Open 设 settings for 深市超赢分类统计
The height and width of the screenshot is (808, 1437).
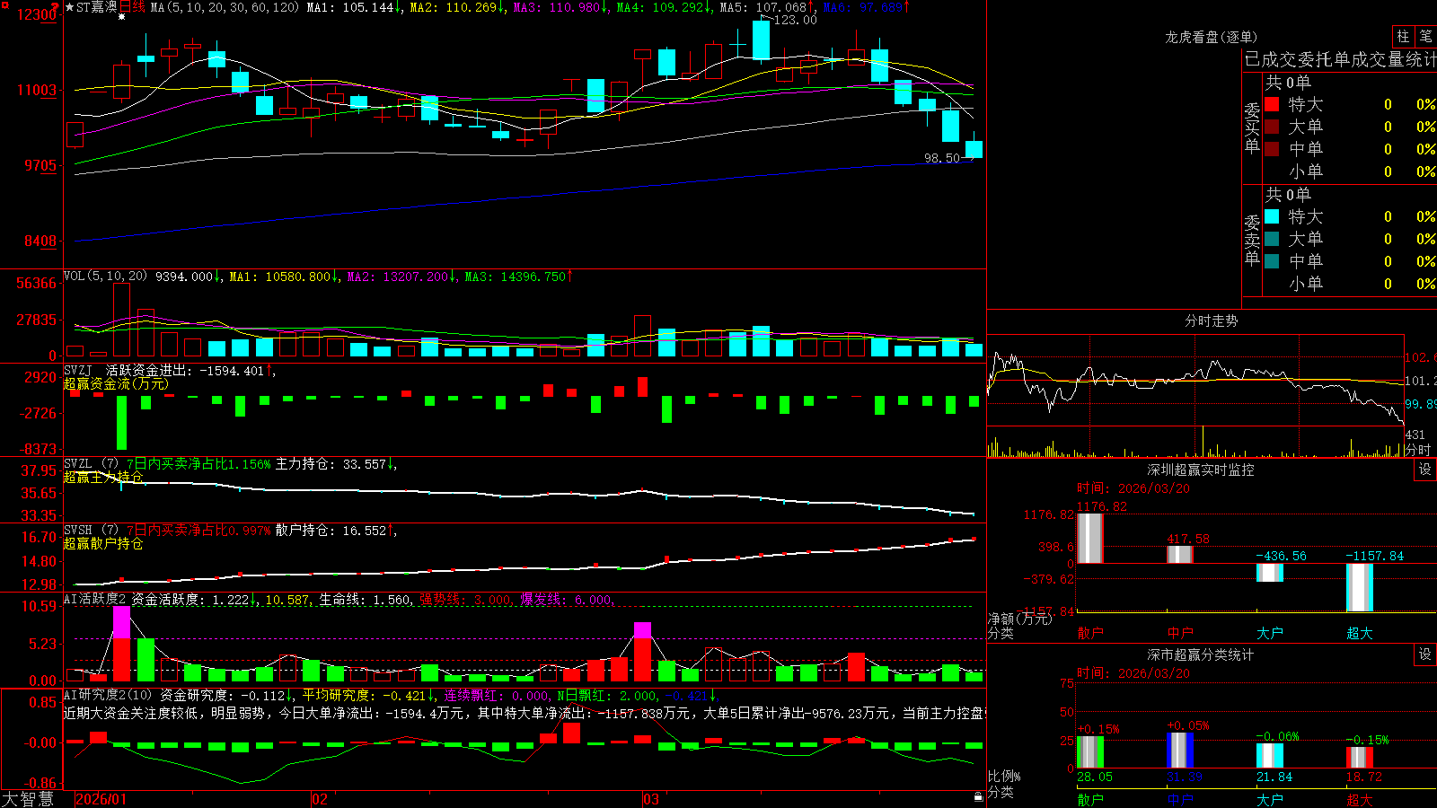coord(1425,654)
